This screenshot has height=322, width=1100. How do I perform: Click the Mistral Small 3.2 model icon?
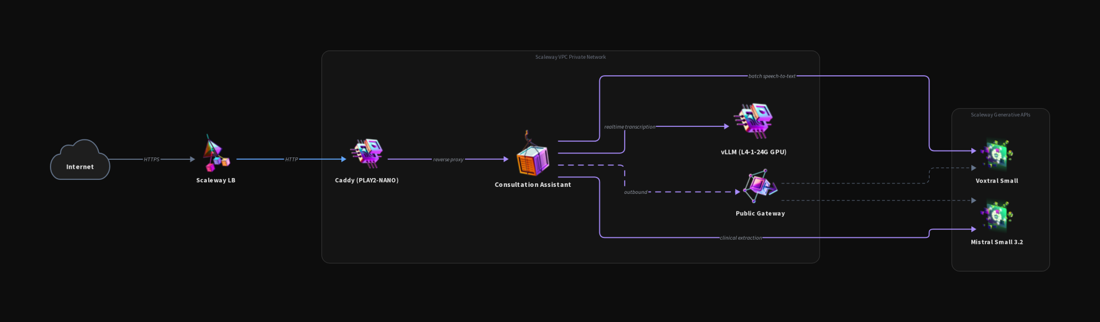point(997,216)
